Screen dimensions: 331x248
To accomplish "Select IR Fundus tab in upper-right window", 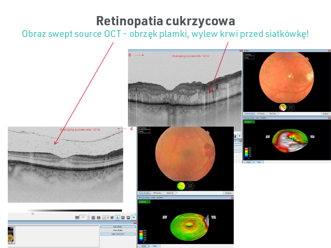I will pyautogui.click(x=261, y=114).
